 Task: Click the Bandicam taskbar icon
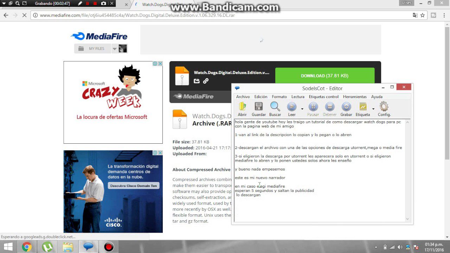click(x=109, y=247)
